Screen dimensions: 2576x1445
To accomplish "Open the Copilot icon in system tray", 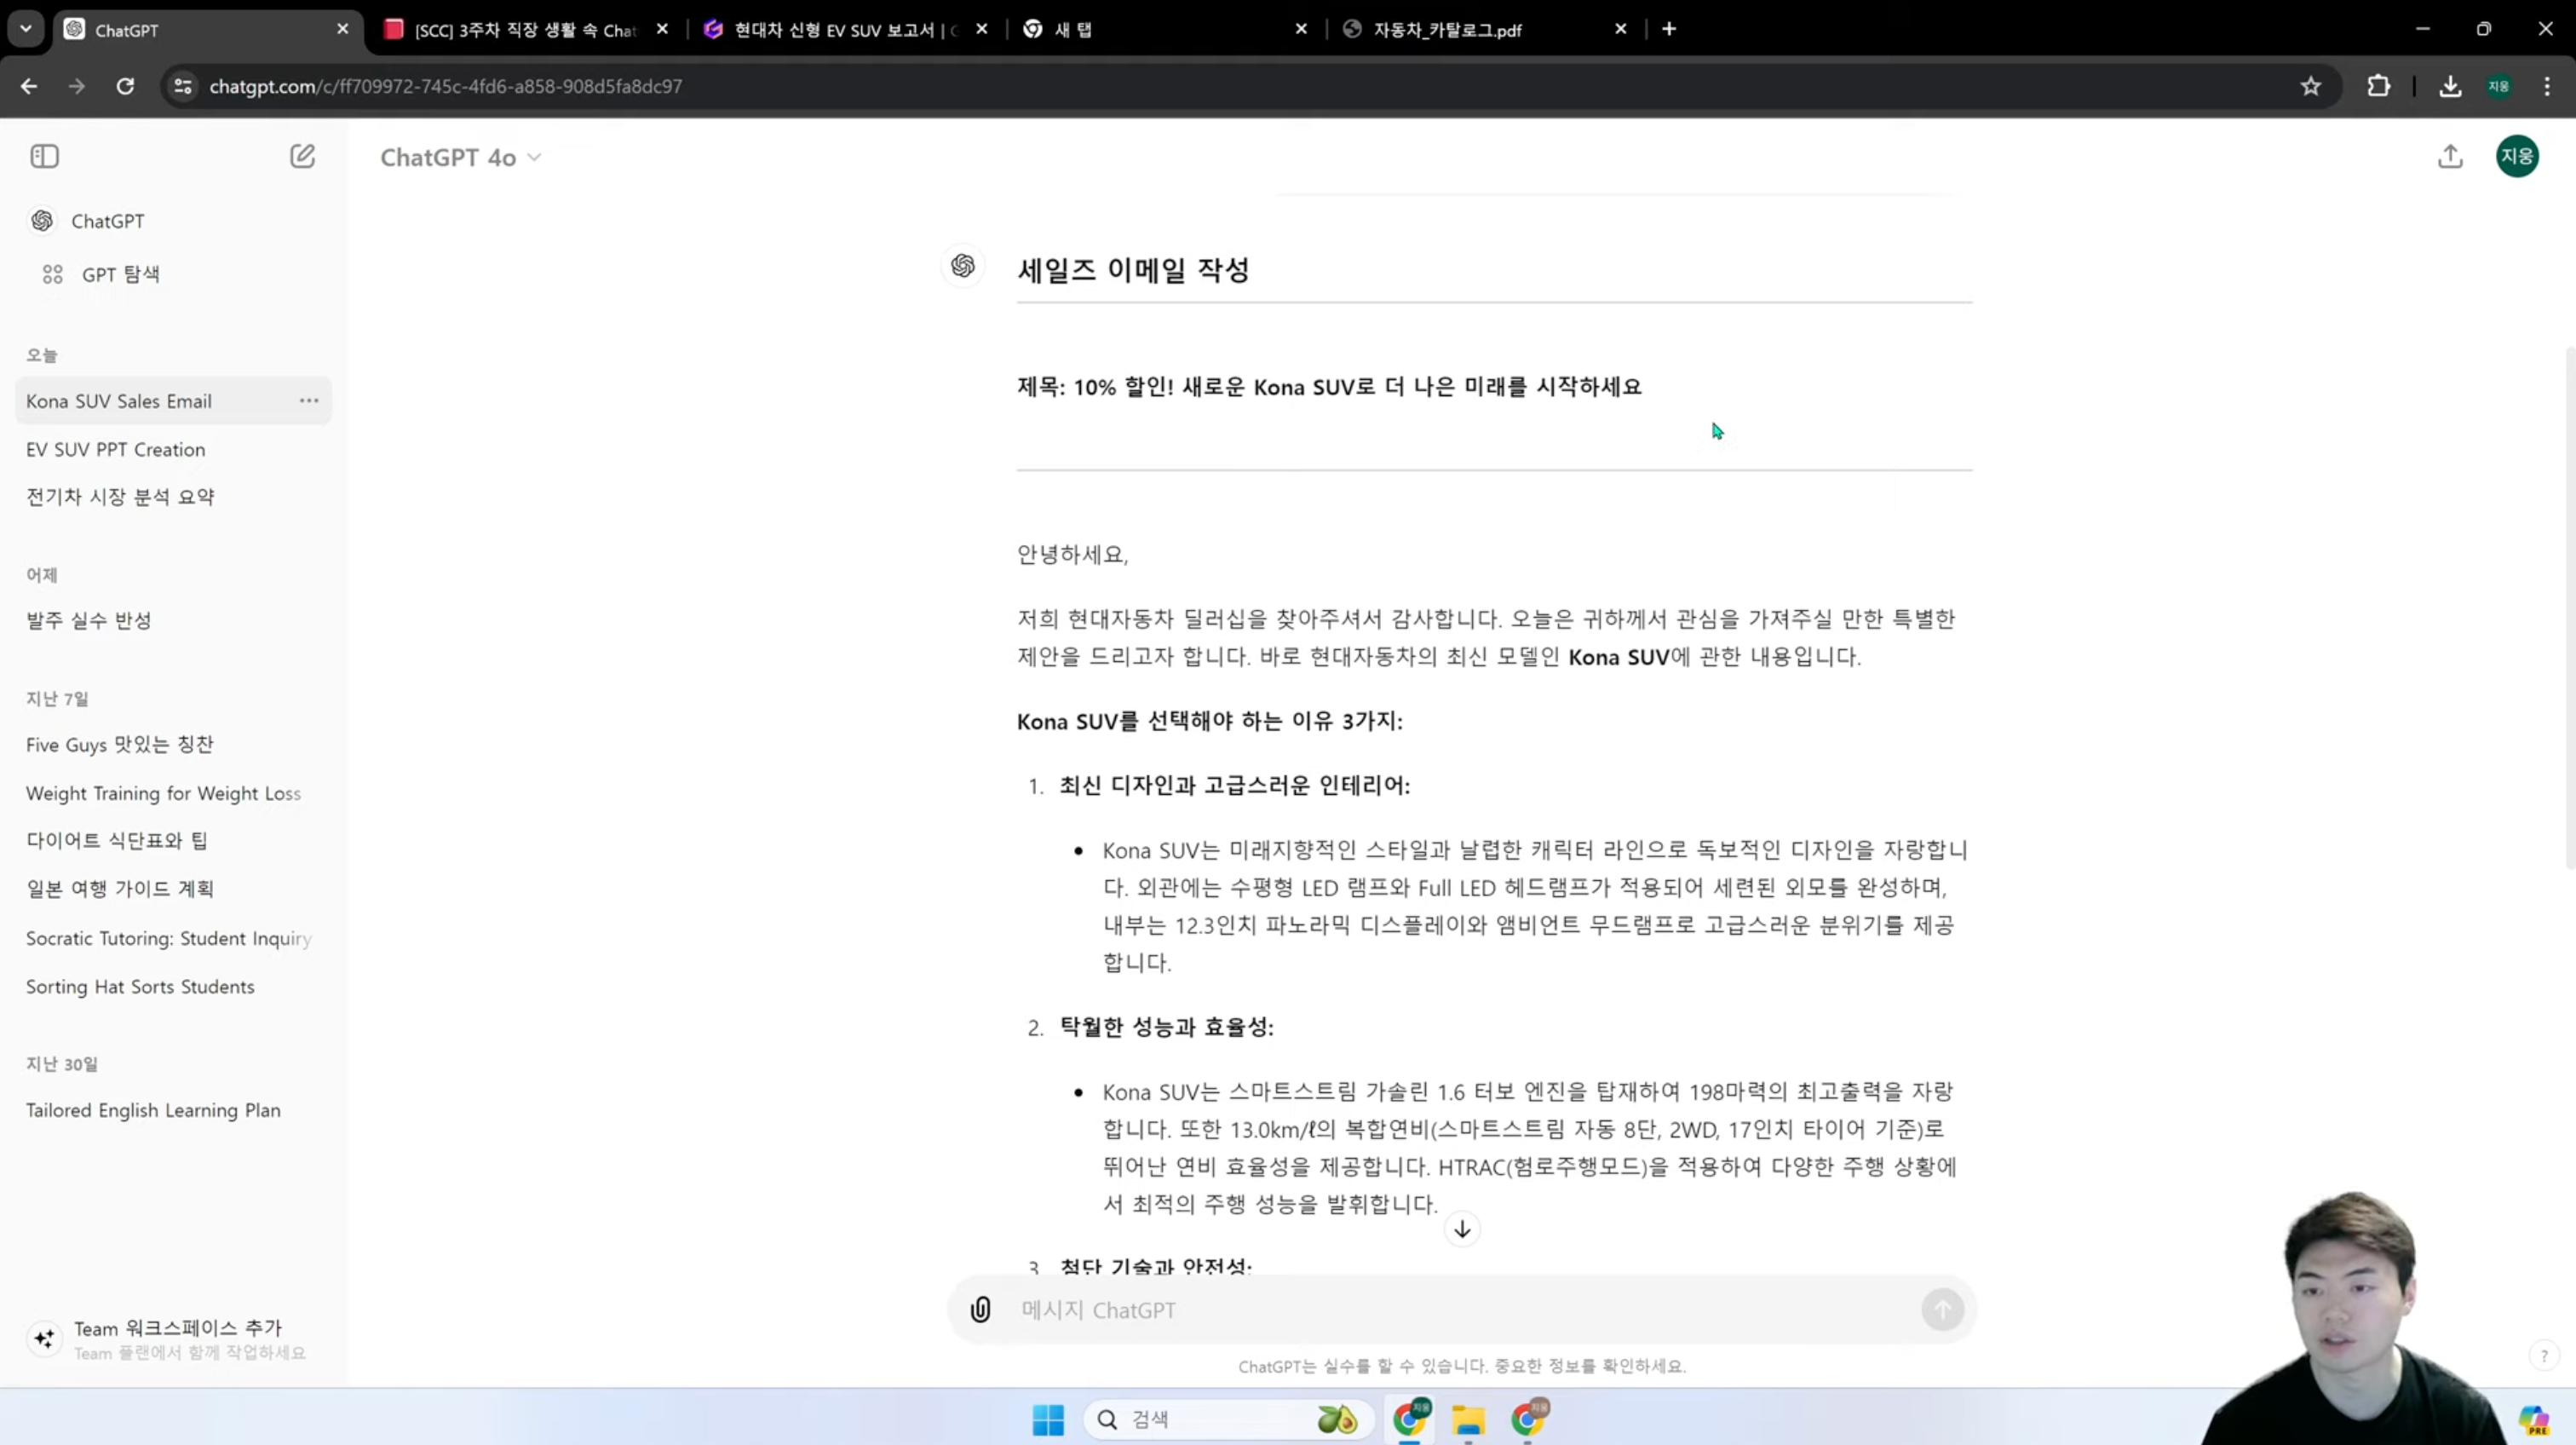I will 2533,1420.
